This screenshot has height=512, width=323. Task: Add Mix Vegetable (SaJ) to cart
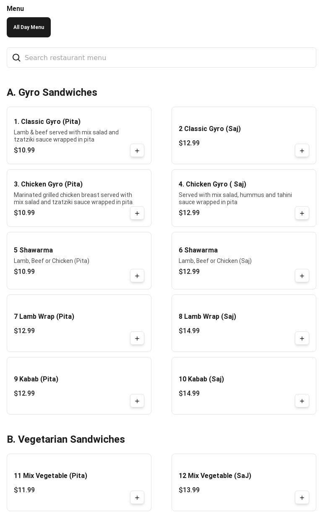(x=302, y=498)
